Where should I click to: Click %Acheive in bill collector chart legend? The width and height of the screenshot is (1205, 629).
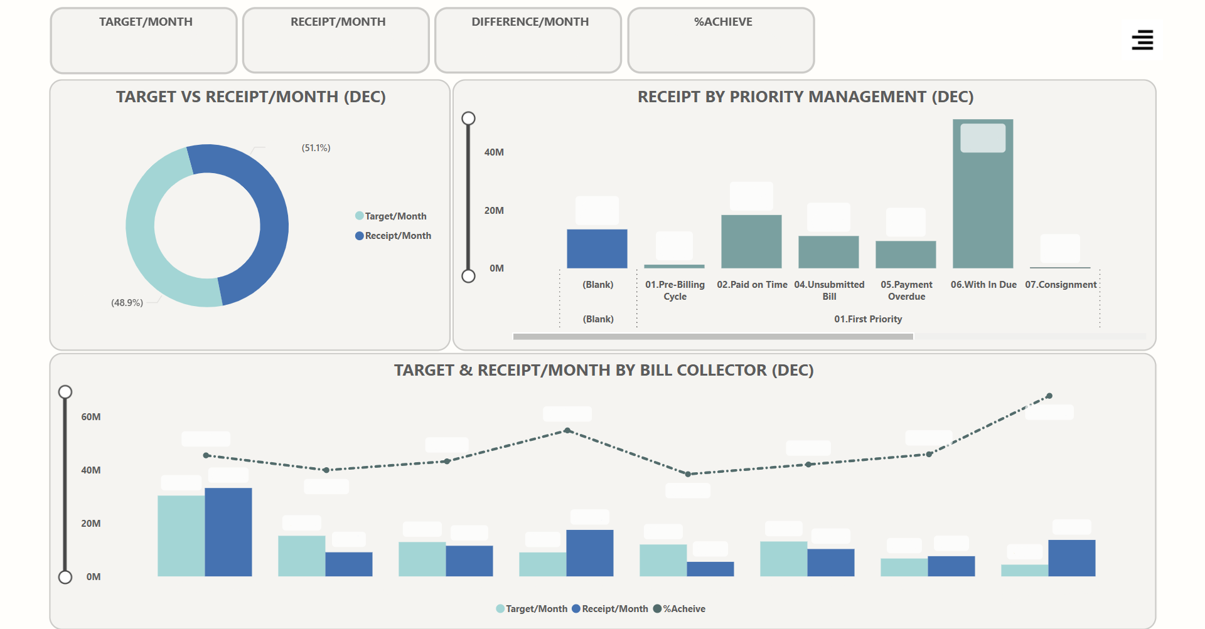pos(679,609)
